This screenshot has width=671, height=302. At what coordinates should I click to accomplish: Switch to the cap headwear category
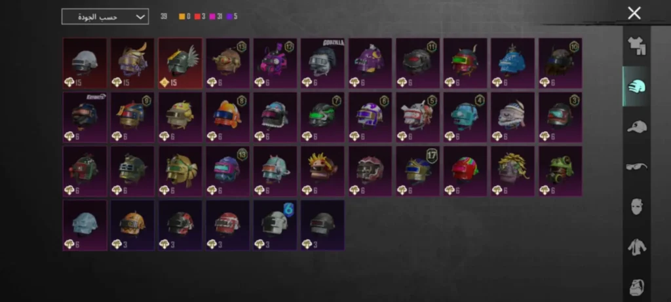pyautogui.click(x=636, y=126)
